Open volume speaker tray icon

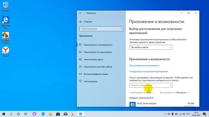(x=184, y=114)
